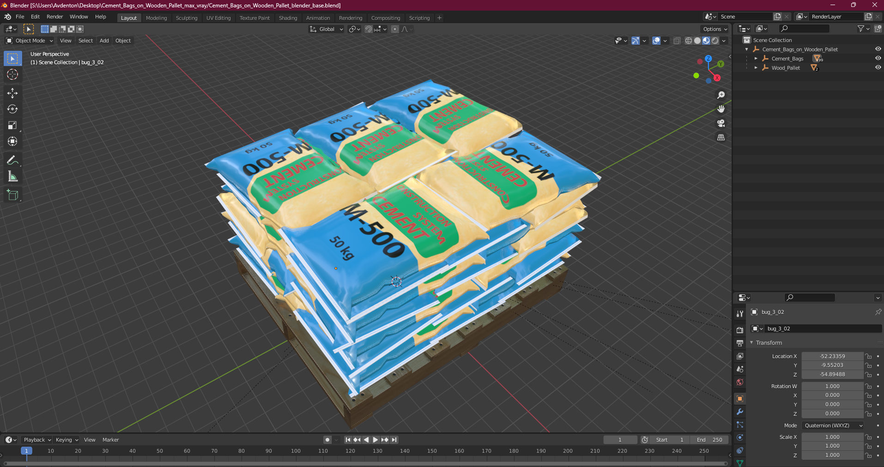Open the Keying dropdown in timeline

[67, 440]
